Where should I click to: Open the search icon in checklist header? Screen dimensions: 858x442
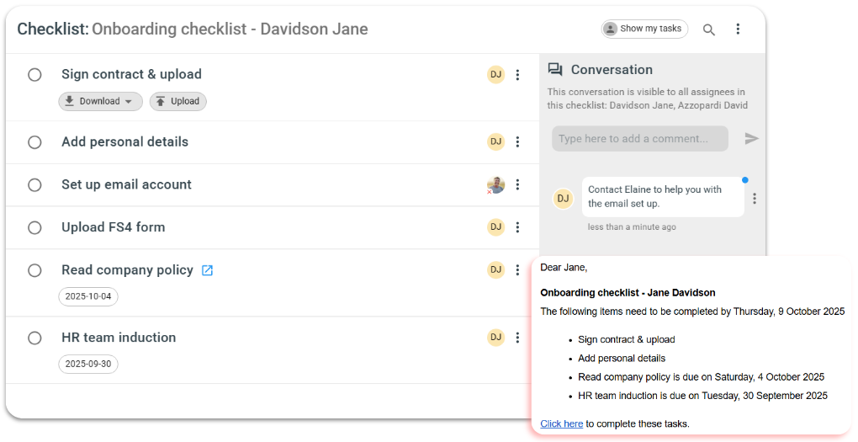pos(709,29)
